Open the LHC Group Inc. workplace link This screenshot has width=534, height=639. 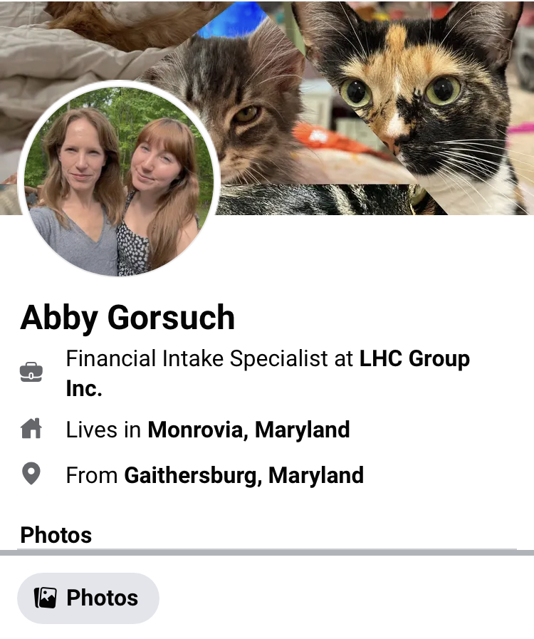[268, 373]
